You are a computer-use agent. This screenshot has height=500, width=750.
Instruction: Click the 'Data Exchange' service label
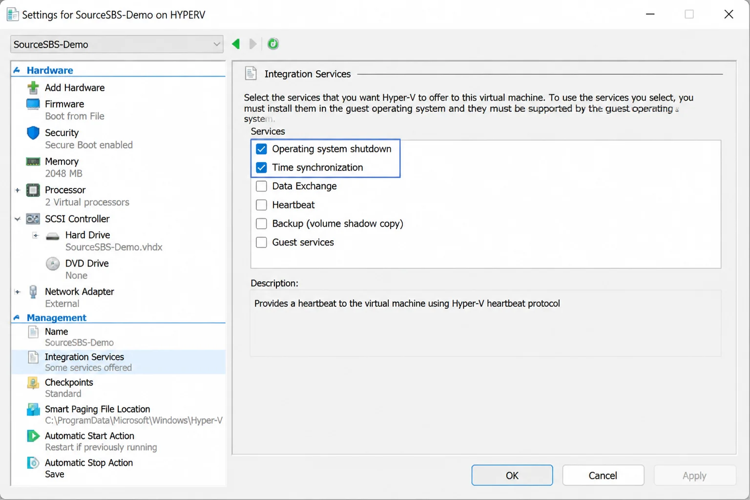pos(304,186)
